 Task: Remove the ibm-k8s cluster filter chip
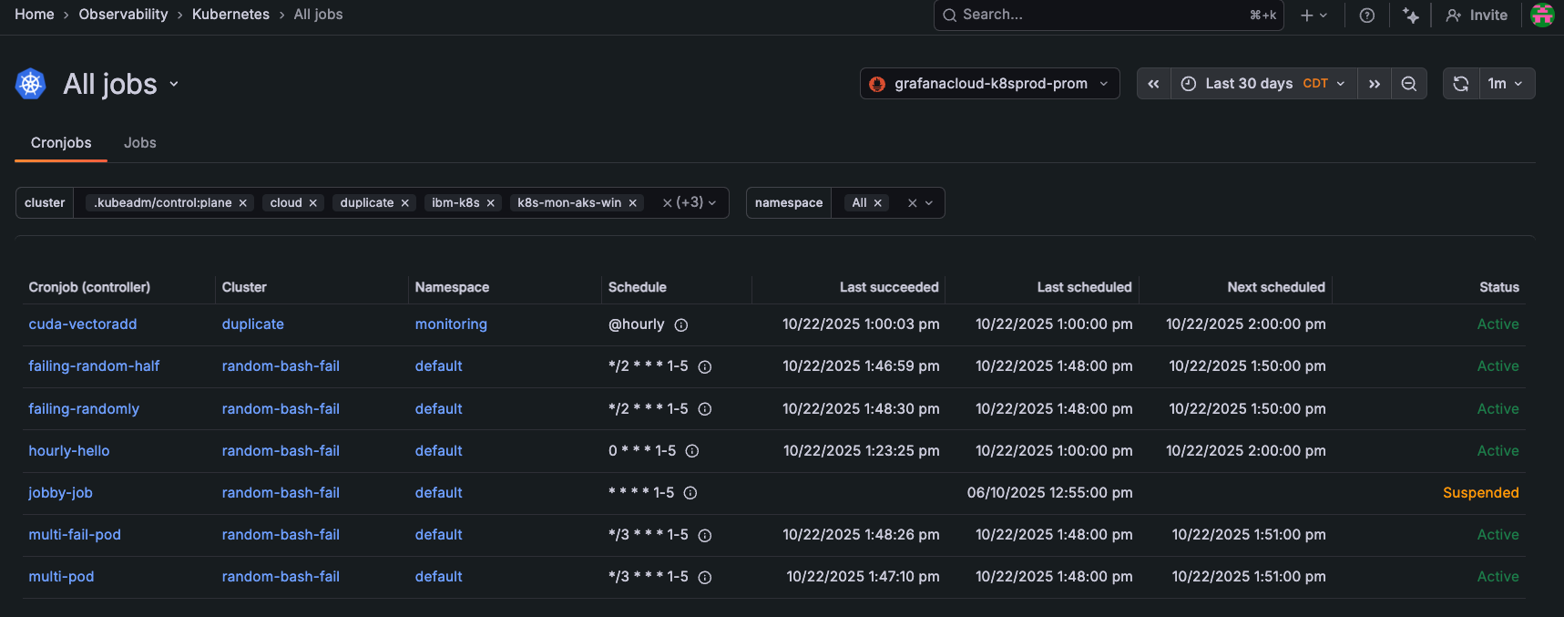(491, 203)
